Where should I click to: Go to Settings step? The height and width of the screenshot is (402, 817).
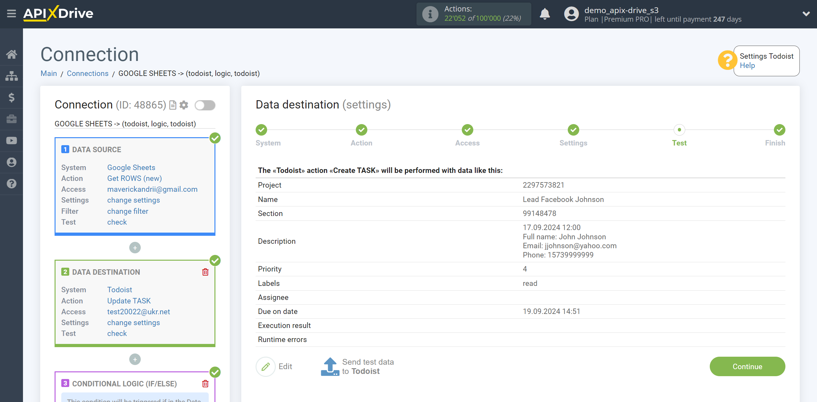[573, 130]
